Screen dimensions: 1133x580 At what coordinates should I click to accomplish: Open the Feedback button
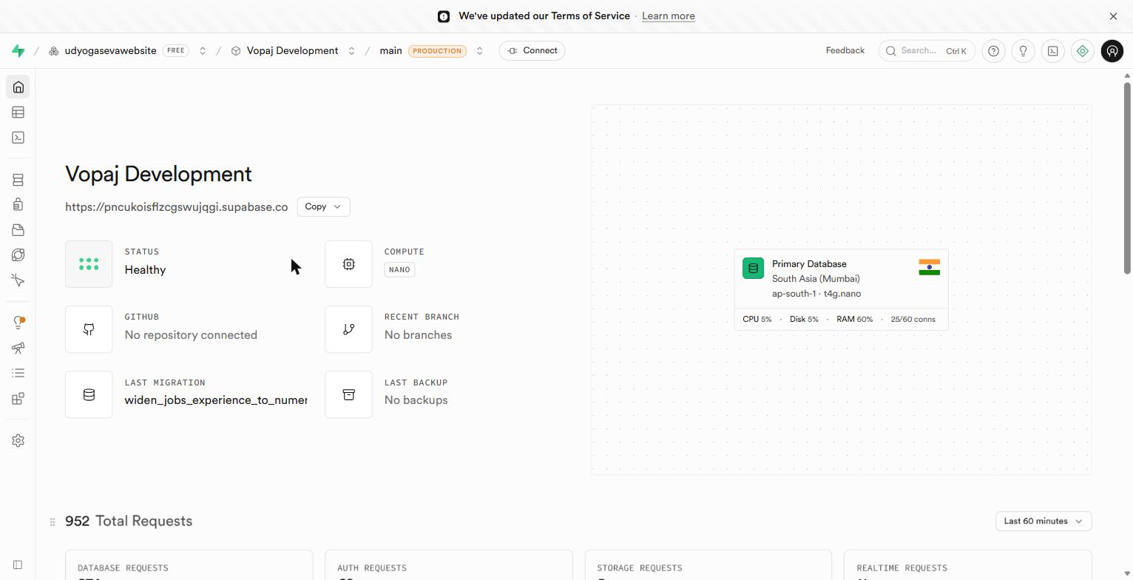coord(845,51)
